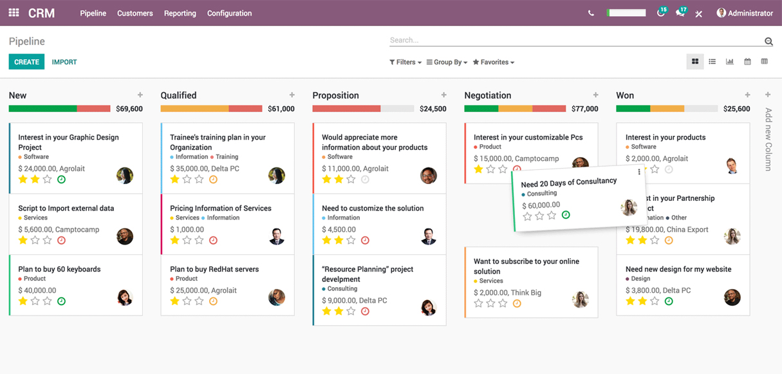Open the Reporting menu
The image size is (782, 374).
[180, 13]
